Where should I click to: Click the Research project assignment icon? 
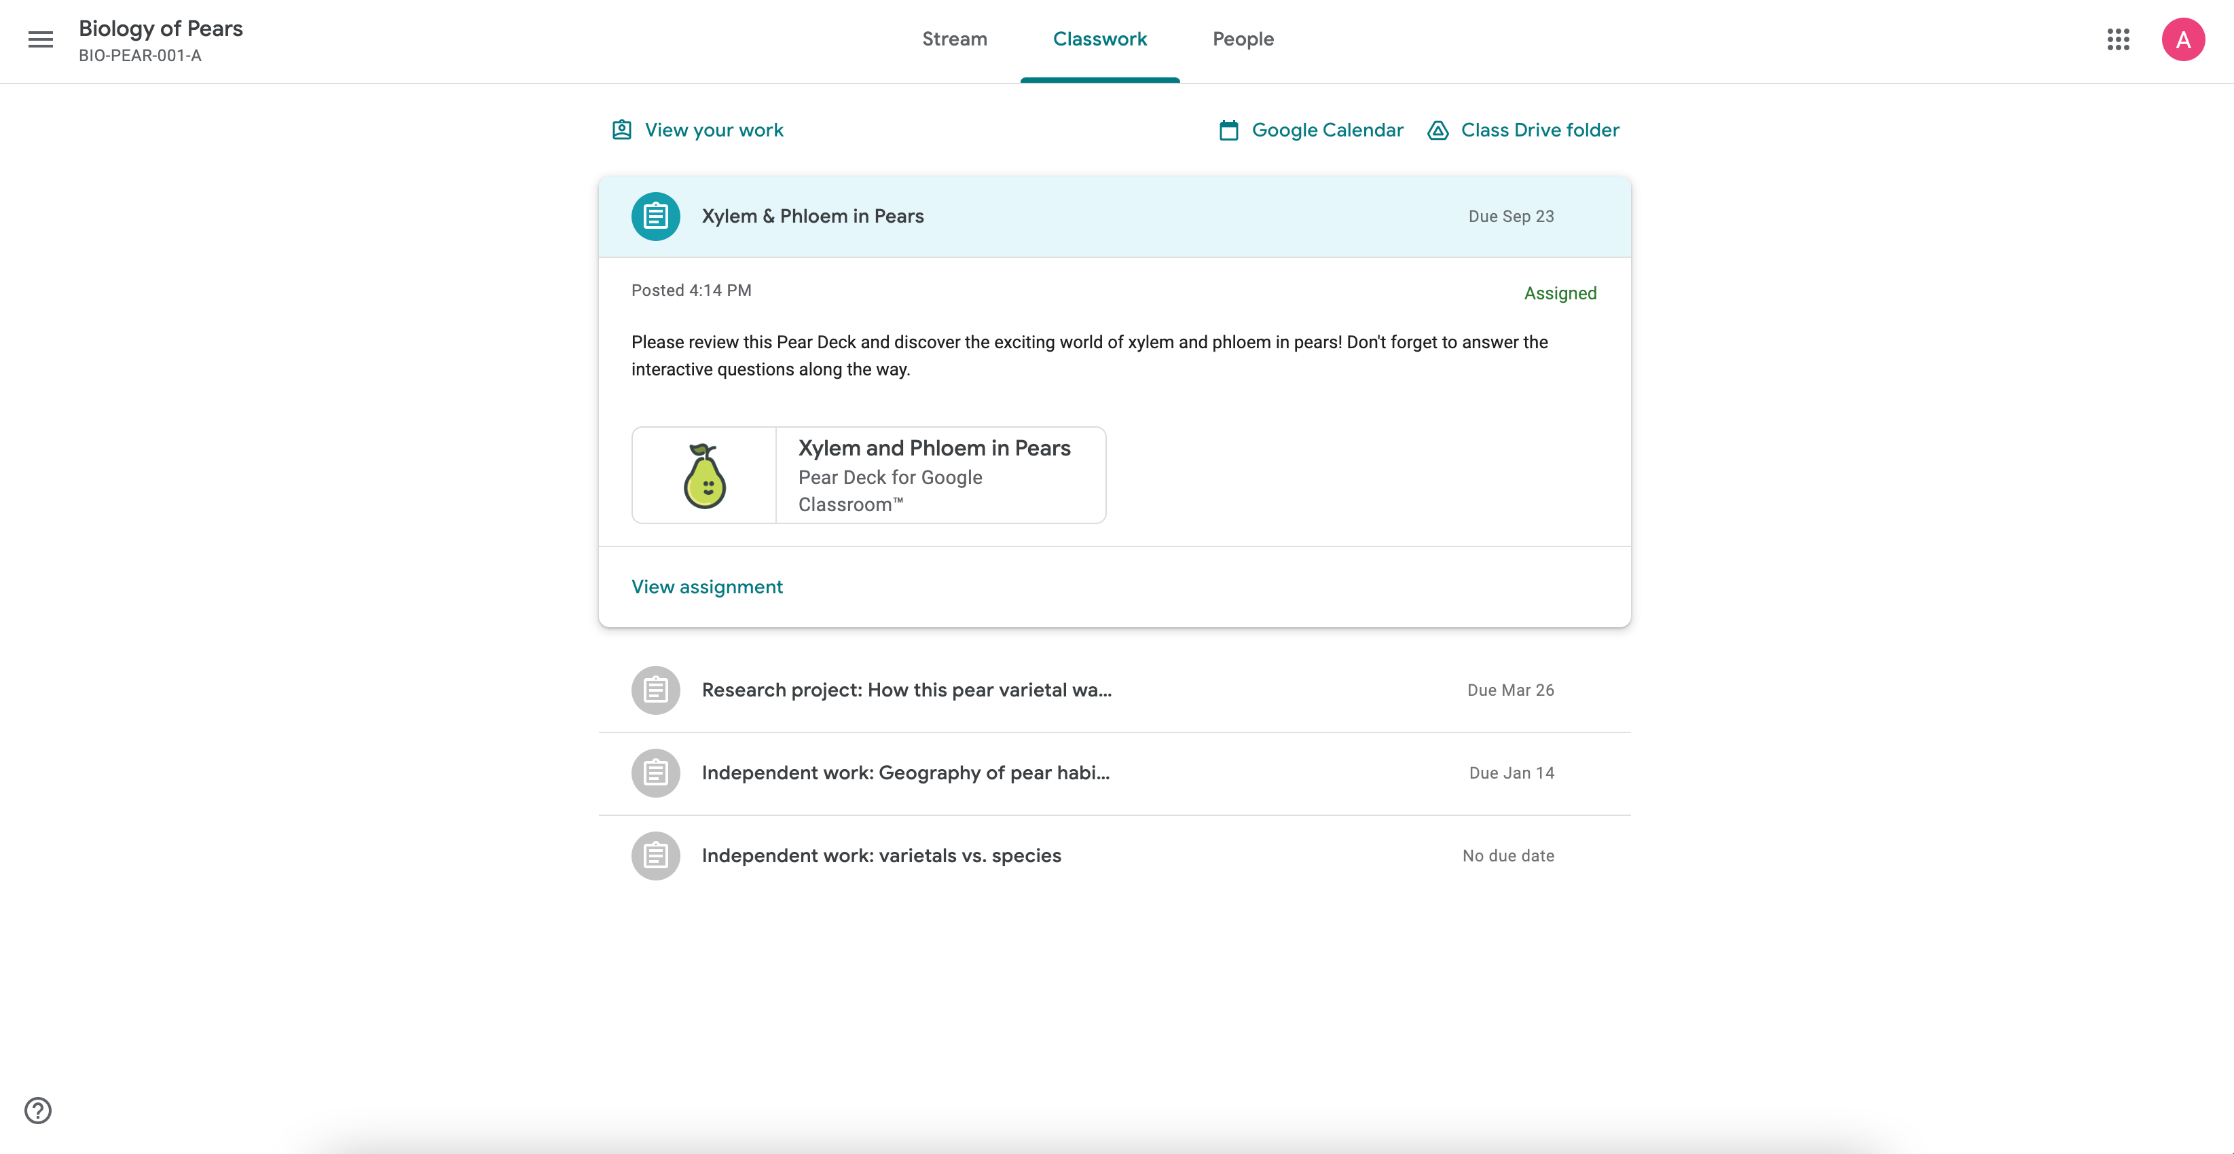click(656, 690)
